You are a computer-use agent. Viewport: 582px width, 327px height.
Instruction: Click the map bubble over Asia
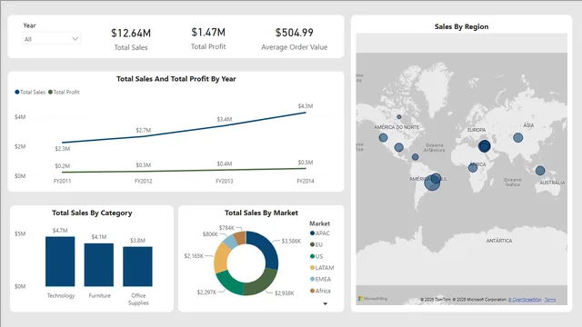pyautogui.click(x=517, y=138)
